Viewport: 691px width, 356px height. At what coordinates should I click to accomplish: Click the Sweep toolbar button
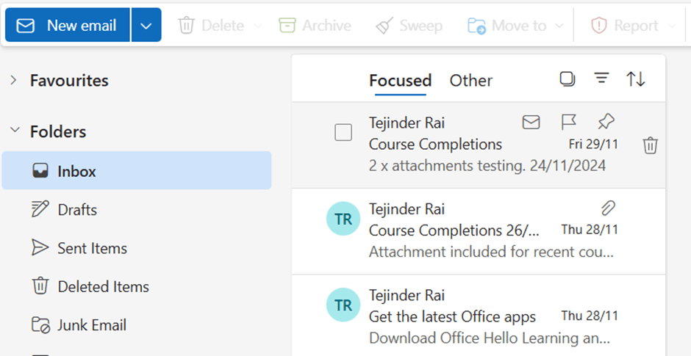click(x=409, y=26)
